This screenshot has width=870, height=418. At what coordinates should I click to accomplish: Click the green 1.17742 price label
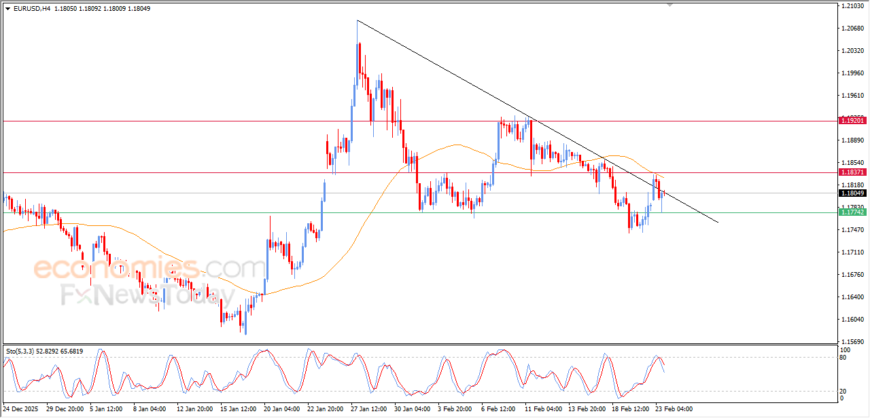(x=852, y=212)
